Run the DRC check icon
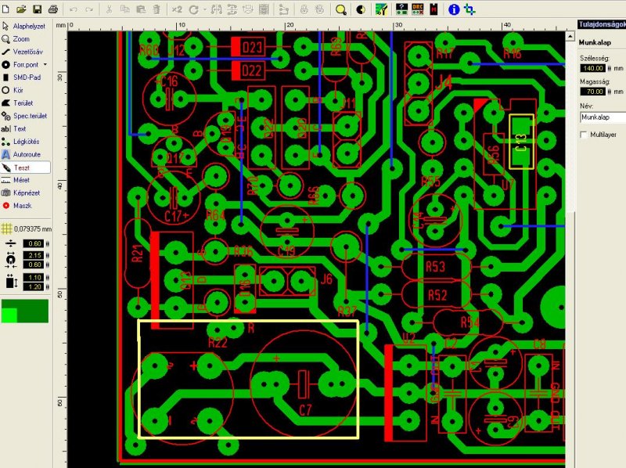The image size is (626, 468). click(x=418, y=9)
